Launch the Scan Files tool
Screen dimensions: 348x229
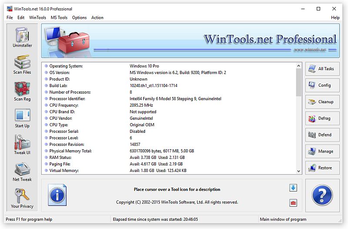(x=22, y=64)
